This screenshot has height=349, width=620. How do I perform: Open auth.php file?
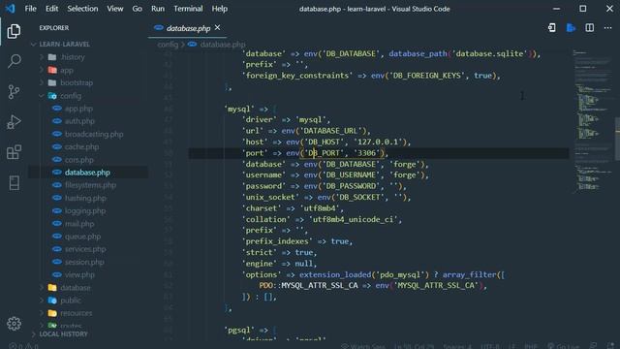click(x=79, y=121)
